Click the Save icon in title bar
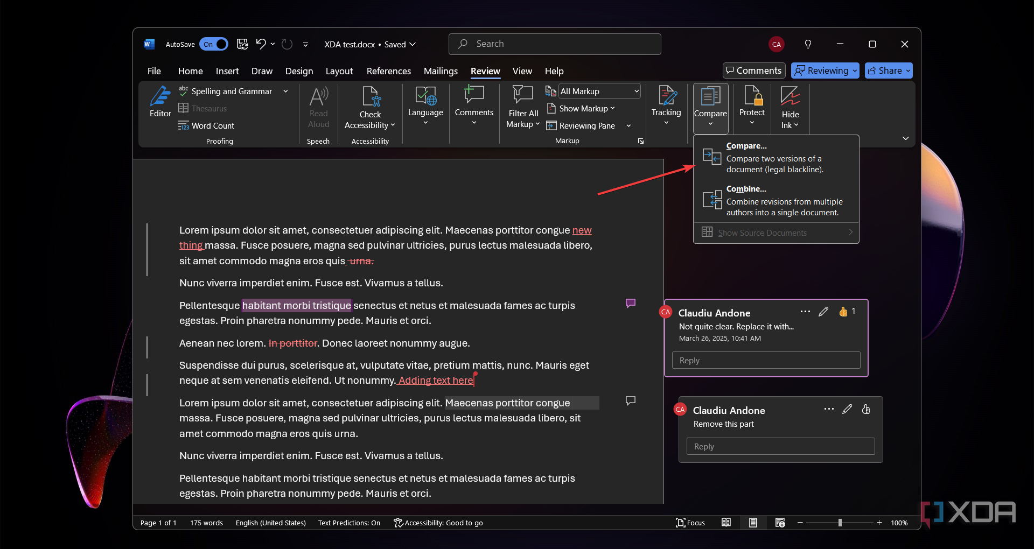This screenshot has height=549, width=1034. 242,44
